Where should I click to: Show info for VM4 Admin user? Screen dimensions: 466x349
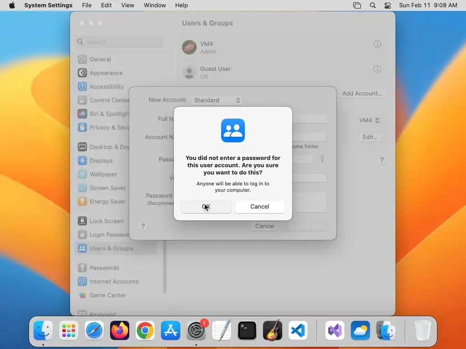377,44
